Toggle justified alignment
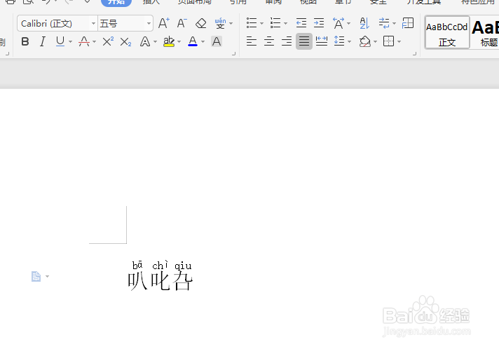This screenshot has height=349, width=499. click(304, 41)
